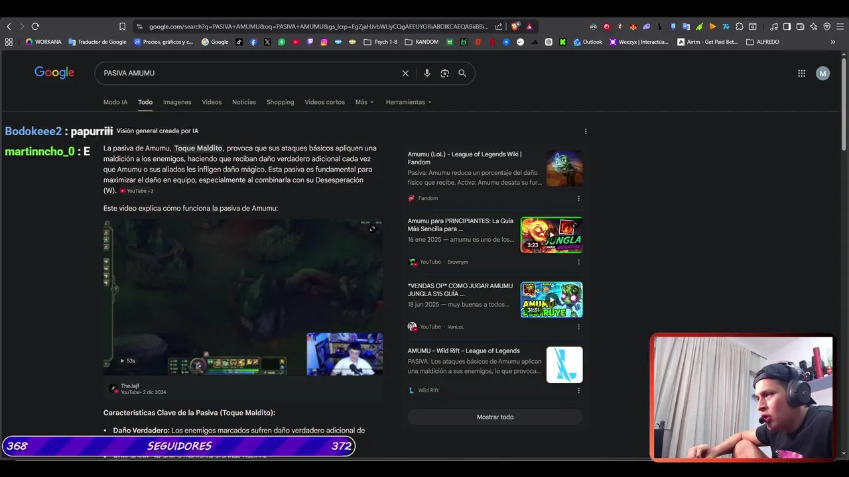The height and width of the screenshot is (477, 849).
Task: Open the Weezyx Interactúa bookmark
Action: click(x=639, y=42)
